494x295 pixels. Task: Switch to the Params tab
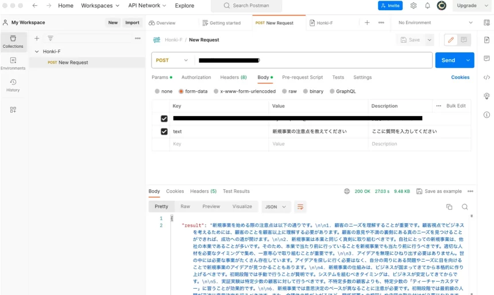[x=162, y=77]
